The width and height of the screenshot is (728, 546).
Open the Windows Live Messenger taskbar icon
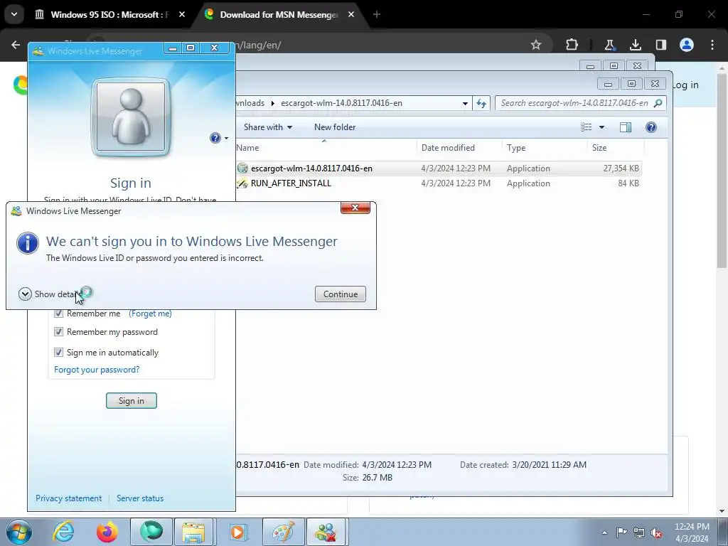[x=326, y=532]
